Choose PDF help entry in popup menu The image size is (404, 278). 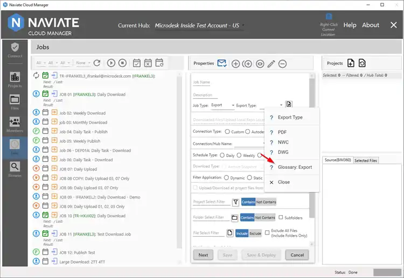coord(292,132)
